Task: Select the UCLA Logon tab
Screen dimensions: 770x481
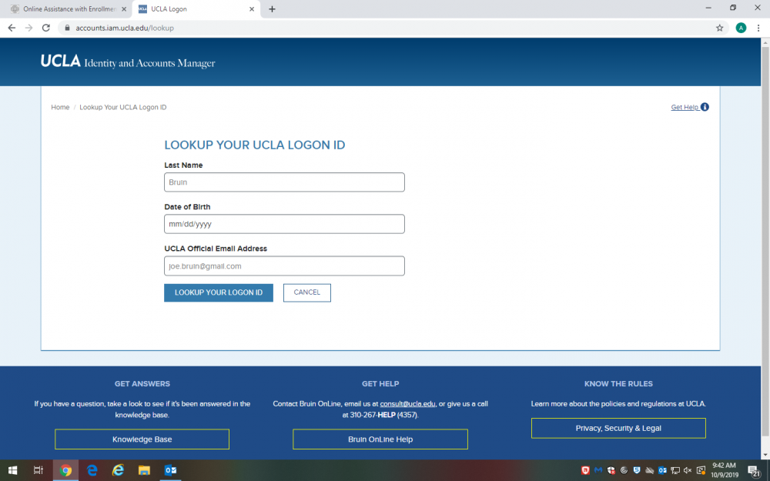Action: (196, 8)
